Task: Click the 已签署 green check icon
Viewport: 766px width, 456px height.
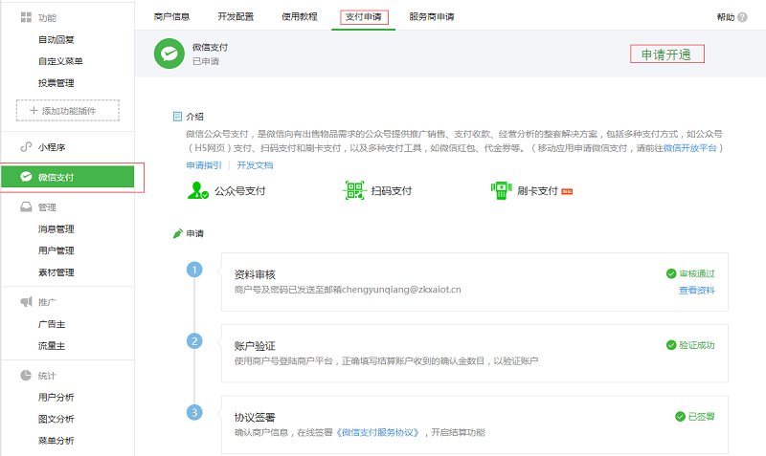Action: pos(680,417)
